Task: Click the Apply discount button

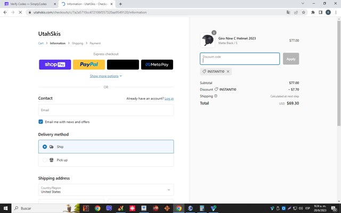Action: coord(291,59)
